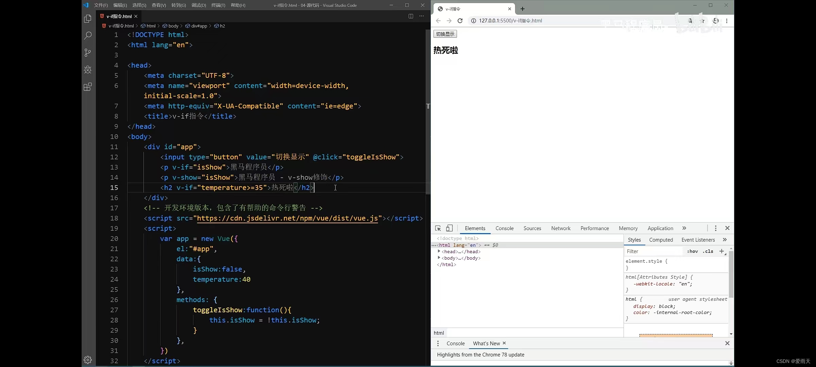Screen dimensions: 816x367
Task: Activate the DevTools inspect element tool
Action: tap(438, 228)
